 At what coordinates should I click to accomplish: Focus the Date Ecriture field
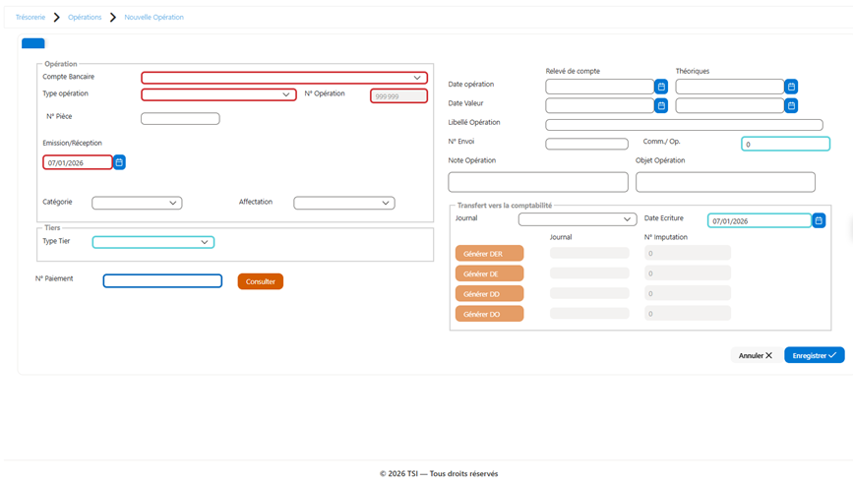click(759, 220)
